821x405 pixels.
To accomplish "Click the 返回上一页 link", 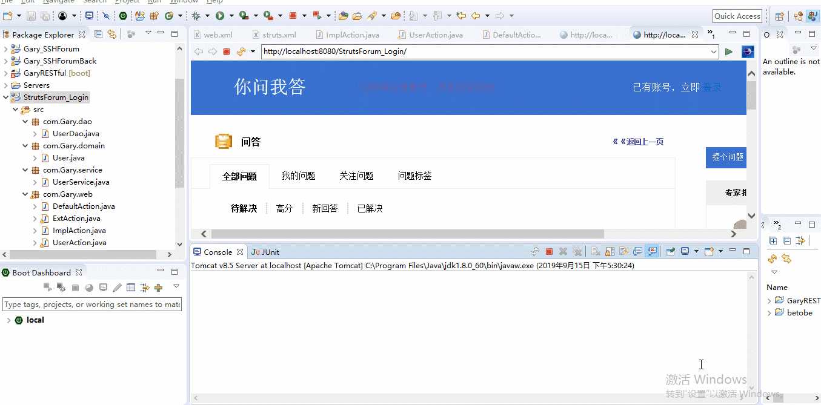I will tap(645, 142).
